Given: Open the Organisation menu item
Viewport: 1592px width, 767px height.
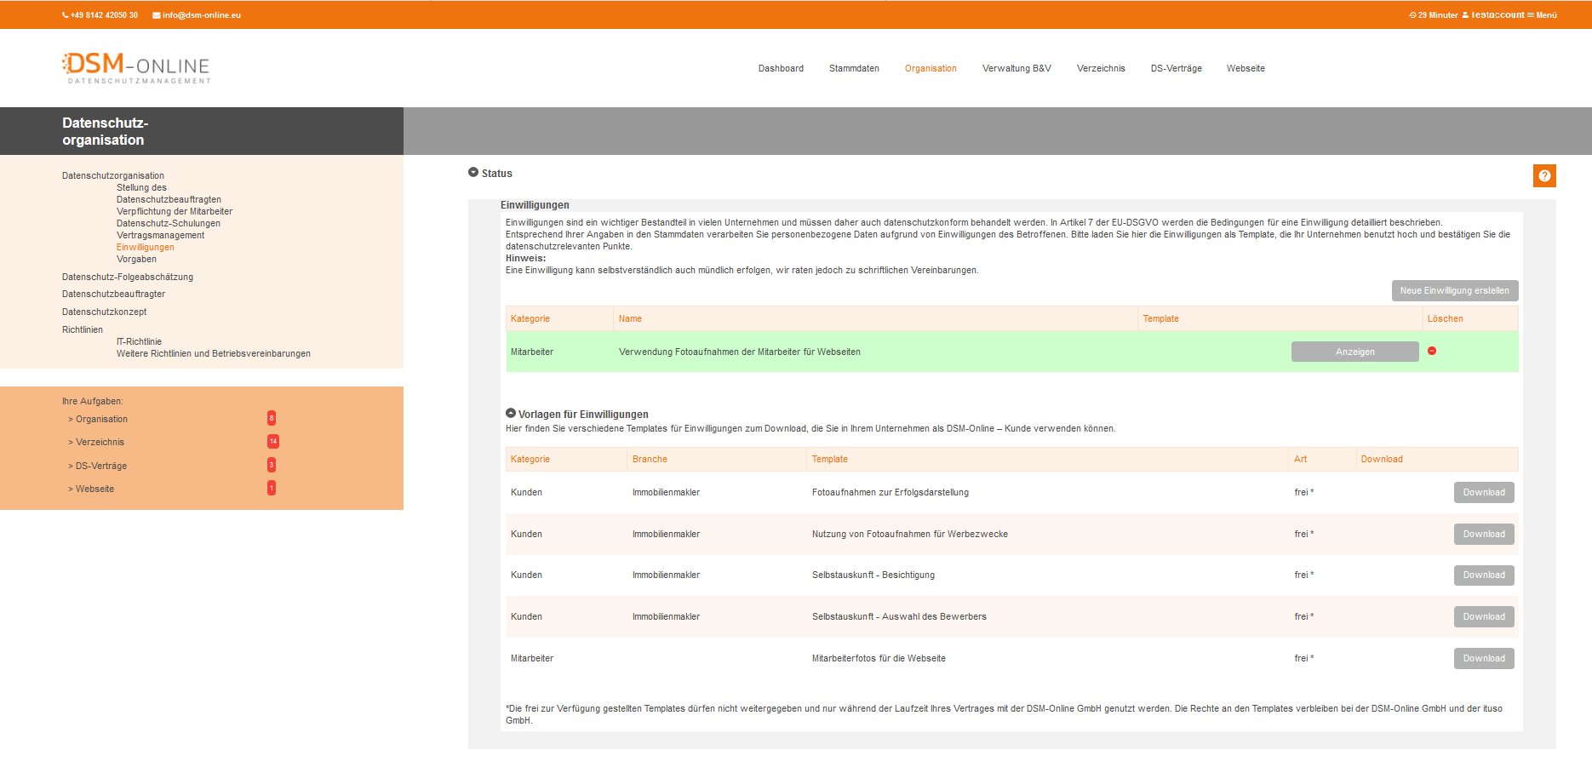Looking at the screenshot, I should pos(931,68).
